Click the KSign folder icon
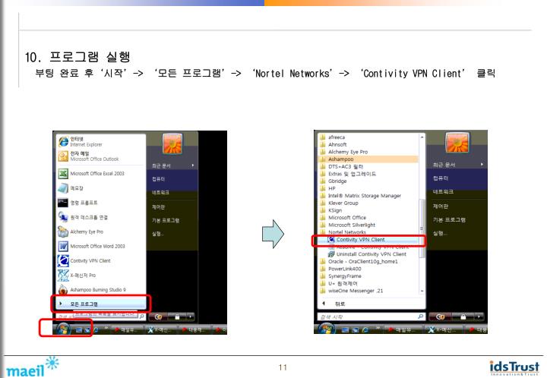Viewport: 547px width, 378px height. (323, 210)
